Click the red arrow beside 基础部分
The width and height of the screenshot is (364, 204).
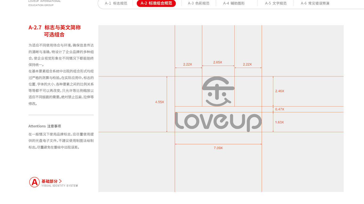[x=60, y=181]
